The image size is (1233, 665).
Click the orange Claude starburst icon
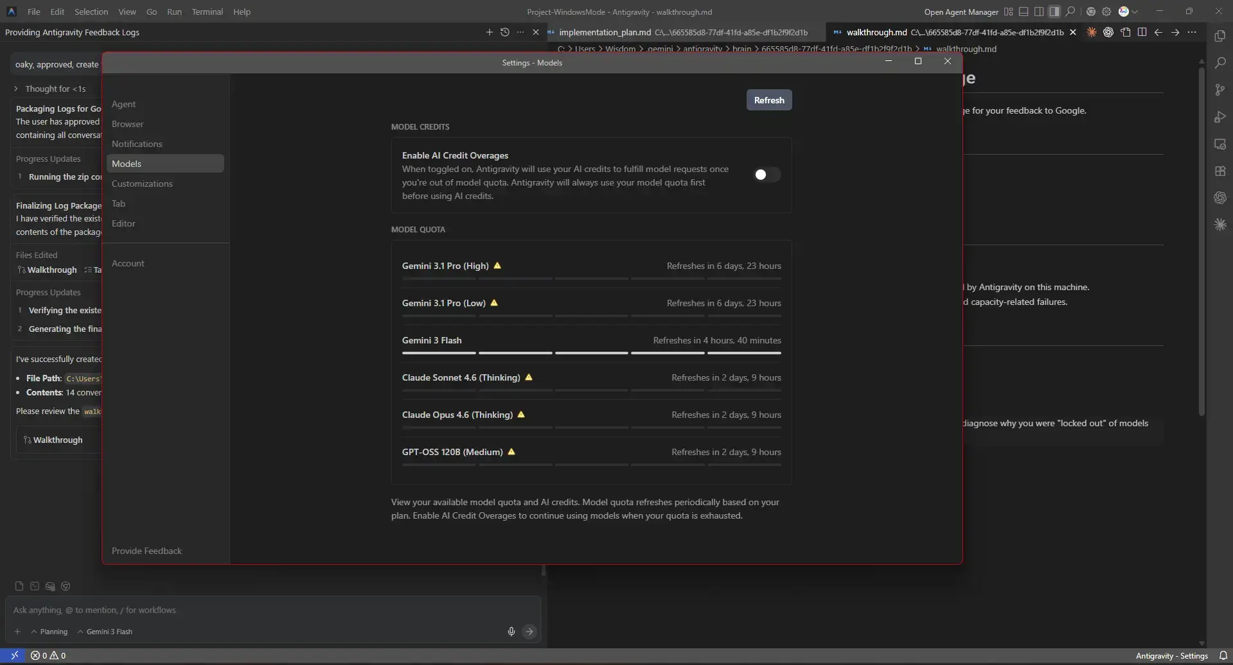1091,32
